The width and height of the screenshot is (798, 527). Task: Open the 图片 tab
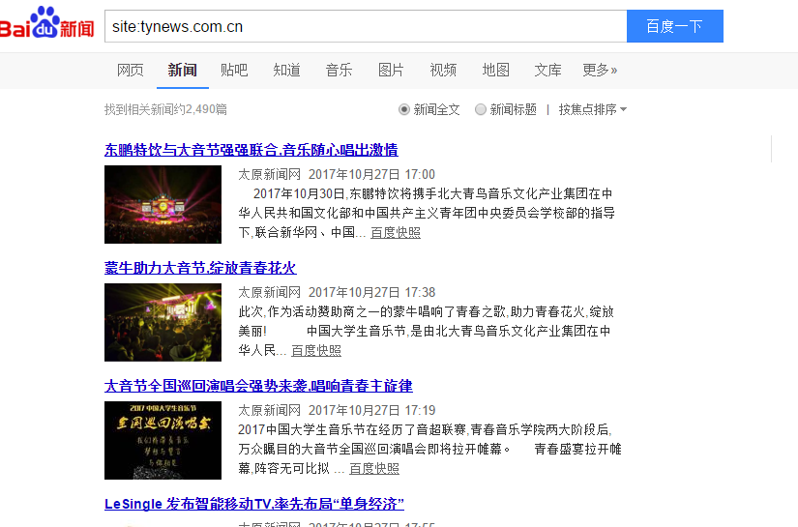point(391,70)
